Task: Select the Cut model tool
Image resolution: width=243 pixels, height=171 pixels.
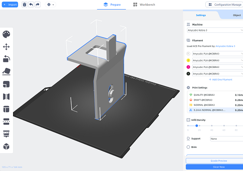Action: pos(7,121)
